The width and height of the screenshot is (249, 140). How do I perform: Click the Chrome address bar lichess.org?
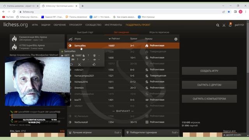pyautogui.click(x=28, y=12)
